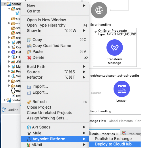Viewport: 141px width, 148px height.
Task: Choose Open Type Hierarchy
Action: (x=55, y=25)
